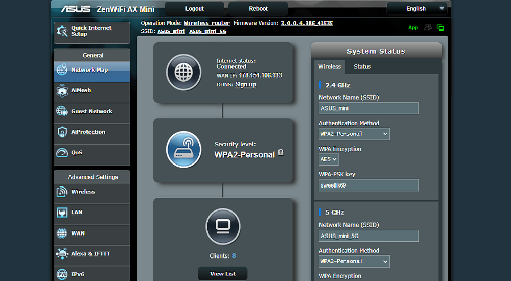The width and height of the screenshot is (511, 281).
Task: Click the users icon in top-right header
Action: coord(428,27)
